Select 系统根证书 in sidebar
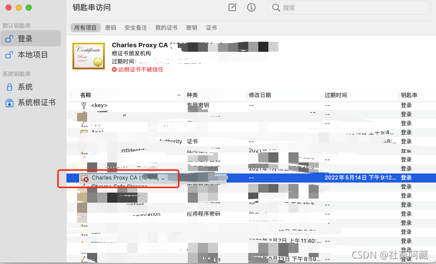Image resolution: width=436 pixels, height=264 pixels. pos(31,103)
